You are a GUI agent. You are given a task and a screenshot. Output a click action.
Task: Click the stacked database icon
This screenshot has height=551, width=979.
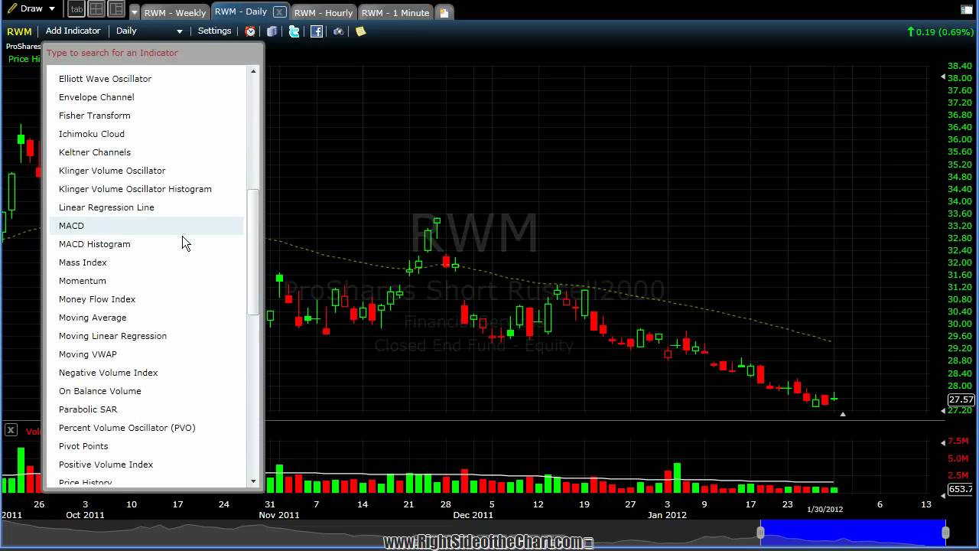point(272,31)
